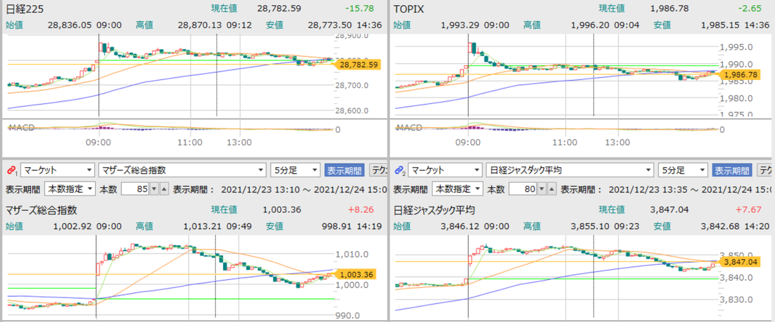
Task: Click the JASDAQ high value 3,855.10
Action: (x=590, y=226)
